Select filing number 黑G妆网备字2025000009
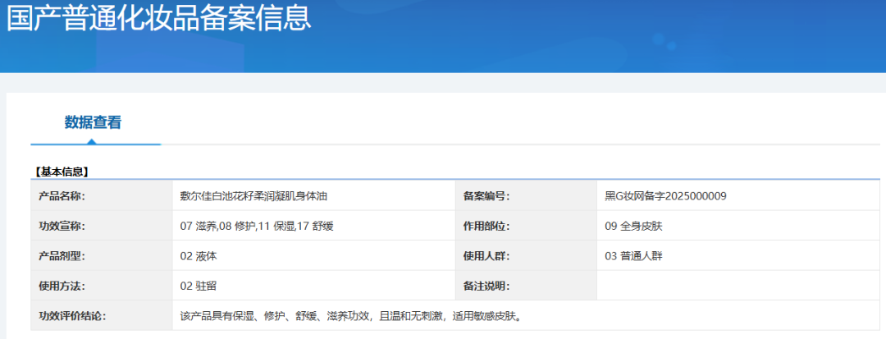 tap(665, 196)
